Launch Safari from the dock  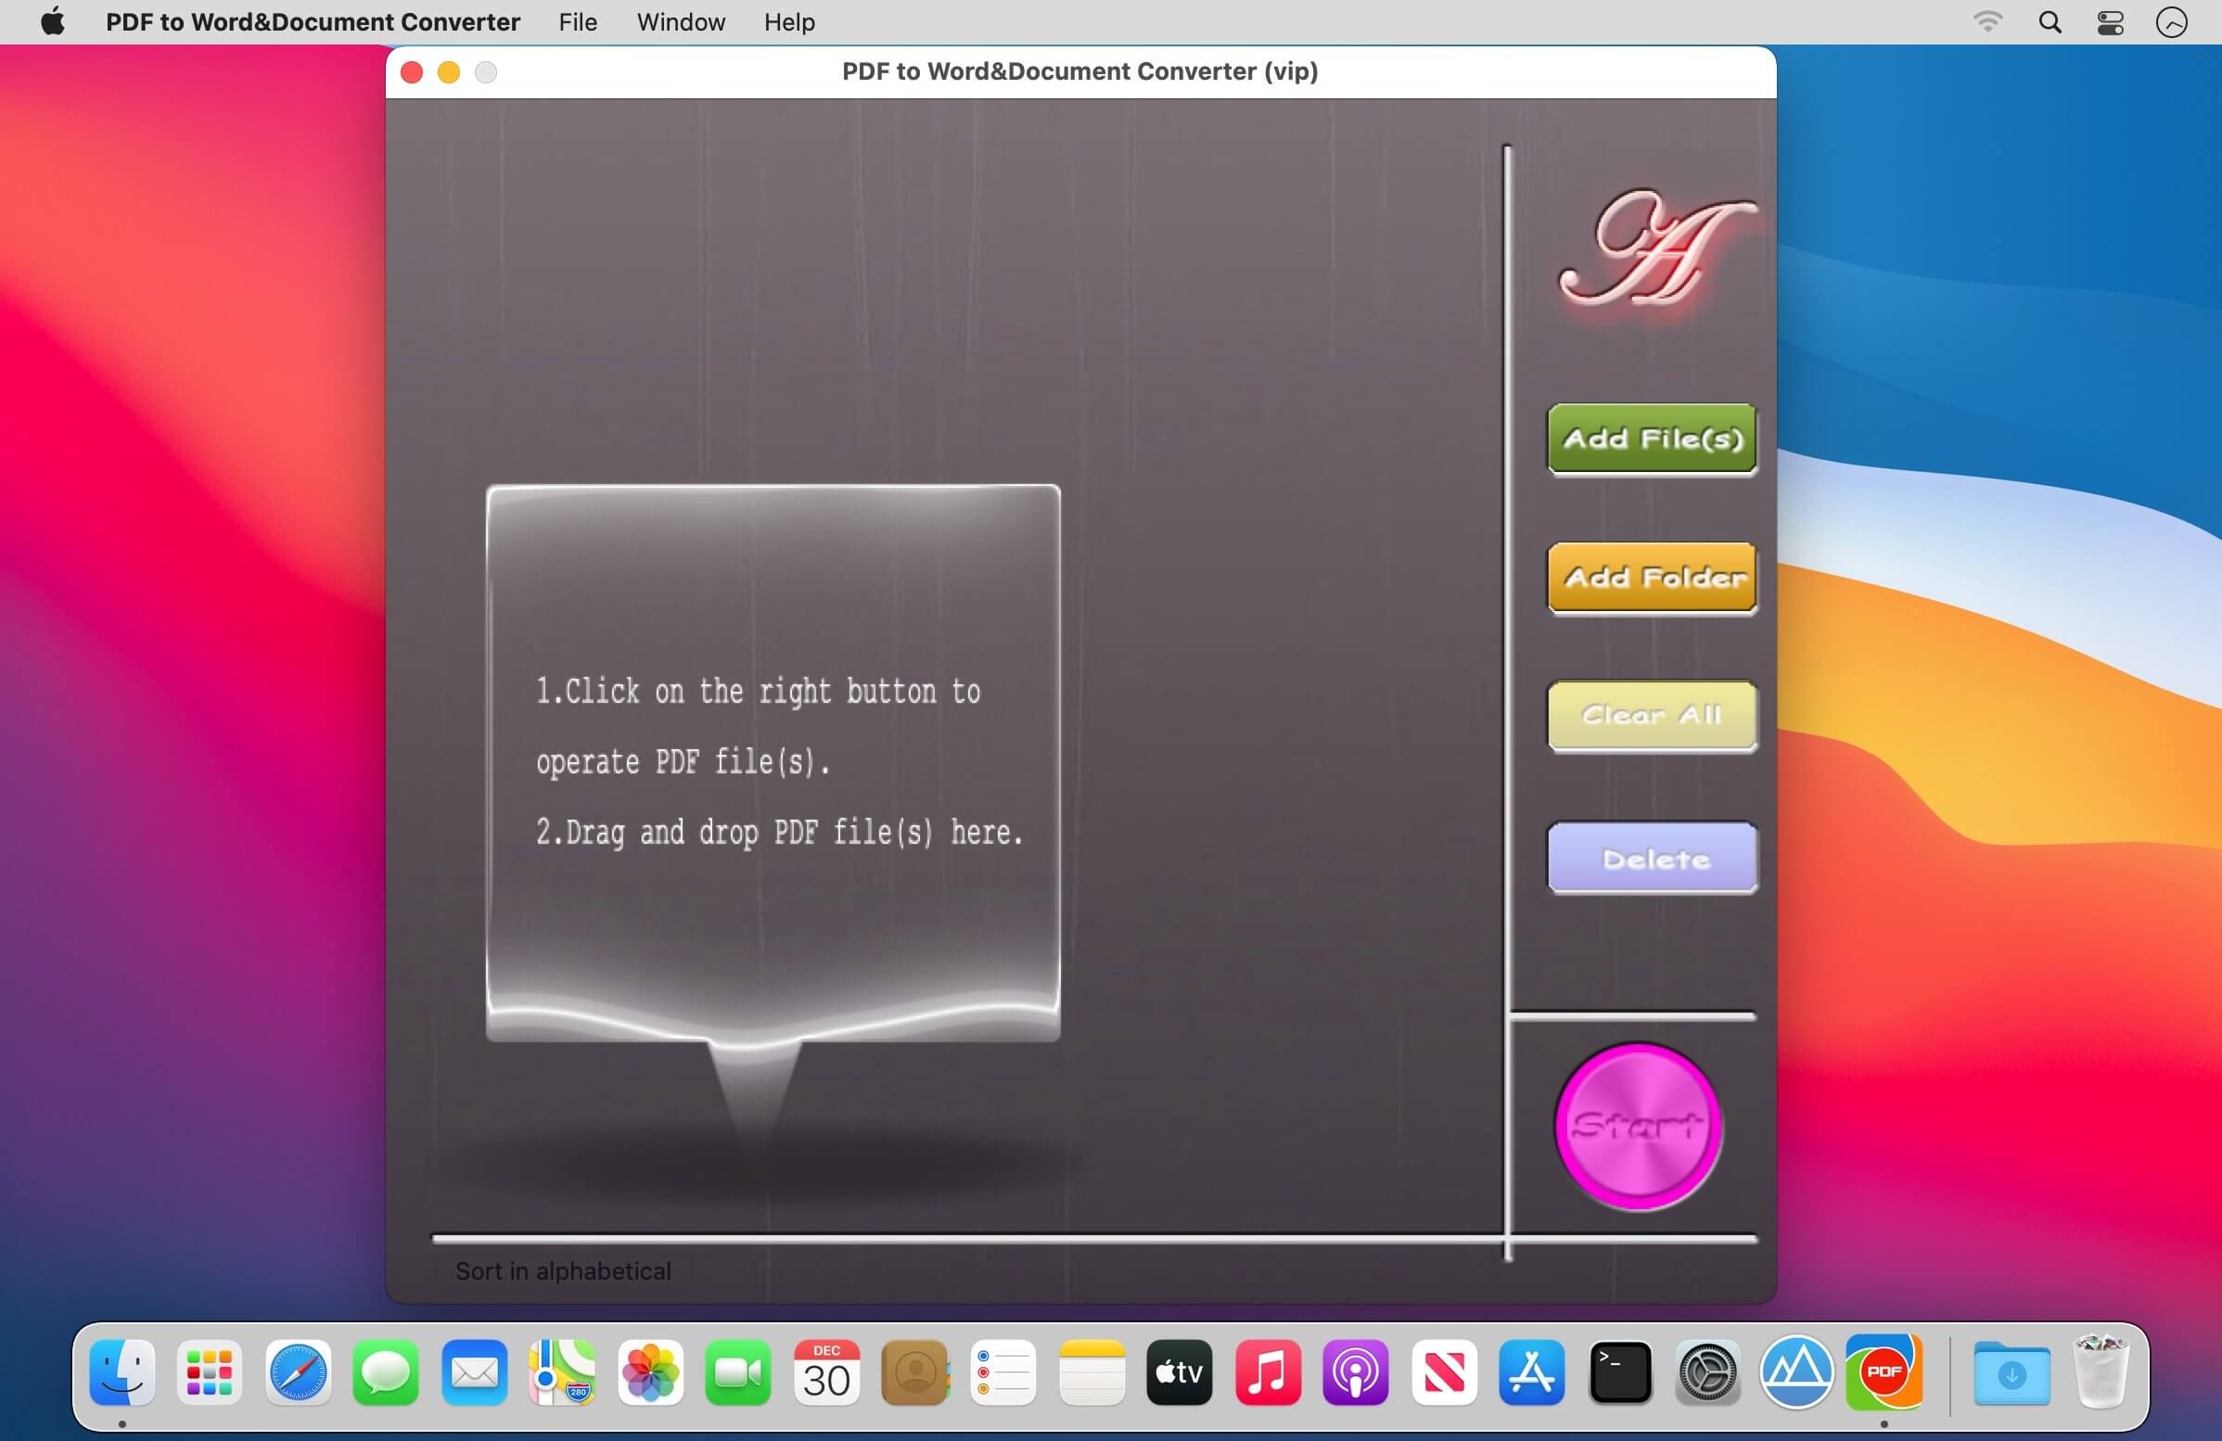click(298, 1372)
